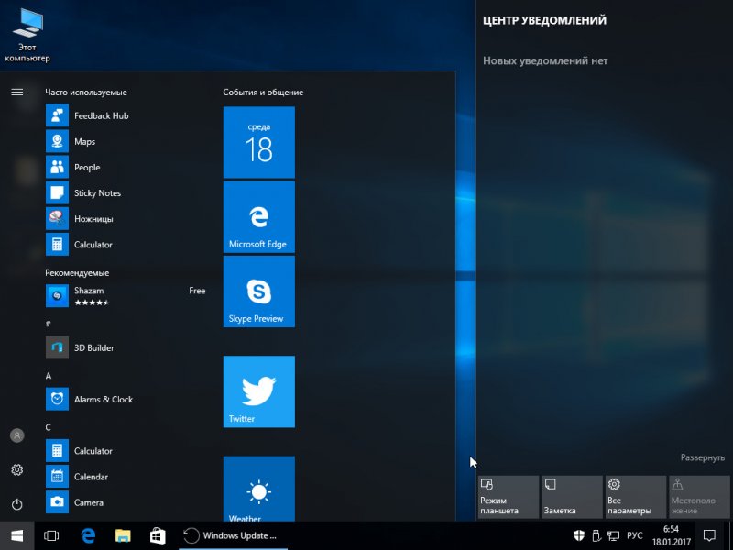Click the network tray icon

click(613, 535)
